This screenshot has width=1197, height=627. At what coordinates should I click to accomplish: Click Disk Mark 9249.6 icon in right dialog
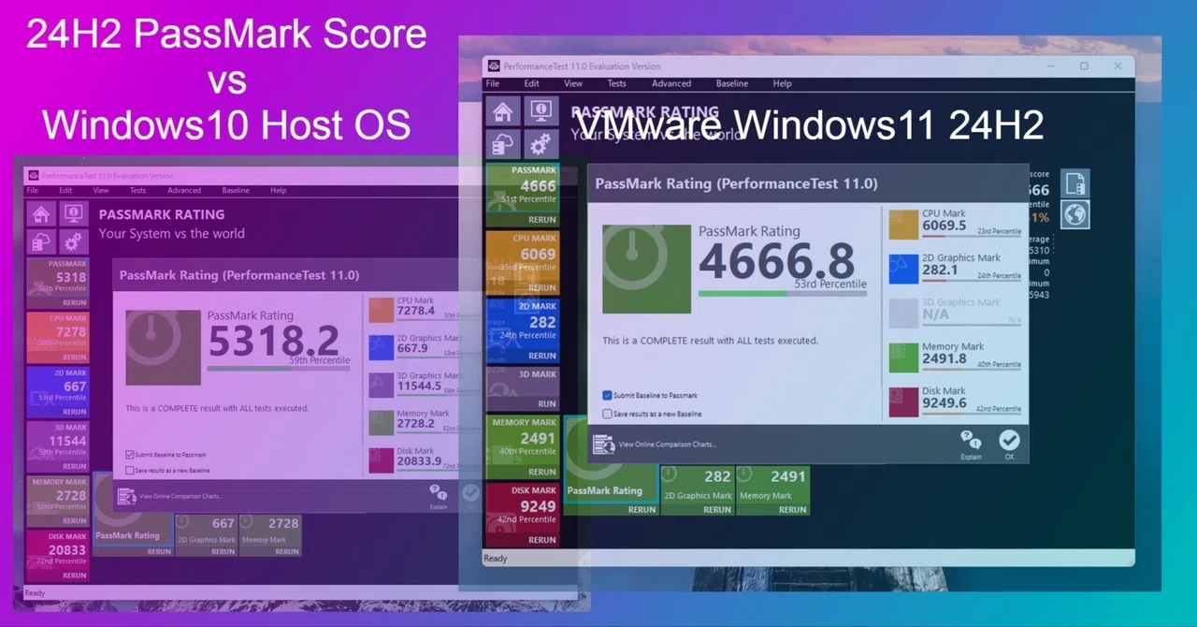tap(903, 402)
